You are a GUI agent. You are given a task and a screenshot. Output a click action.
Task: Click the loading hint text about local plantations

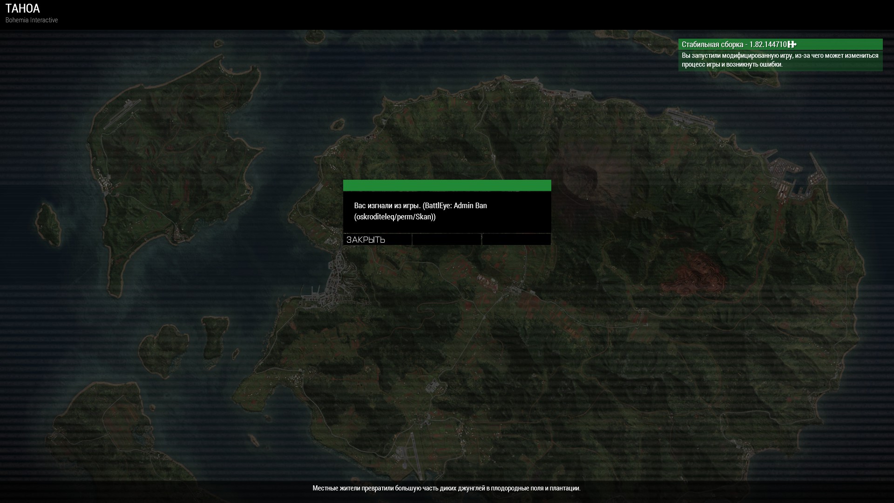click(x=447, y=488)
